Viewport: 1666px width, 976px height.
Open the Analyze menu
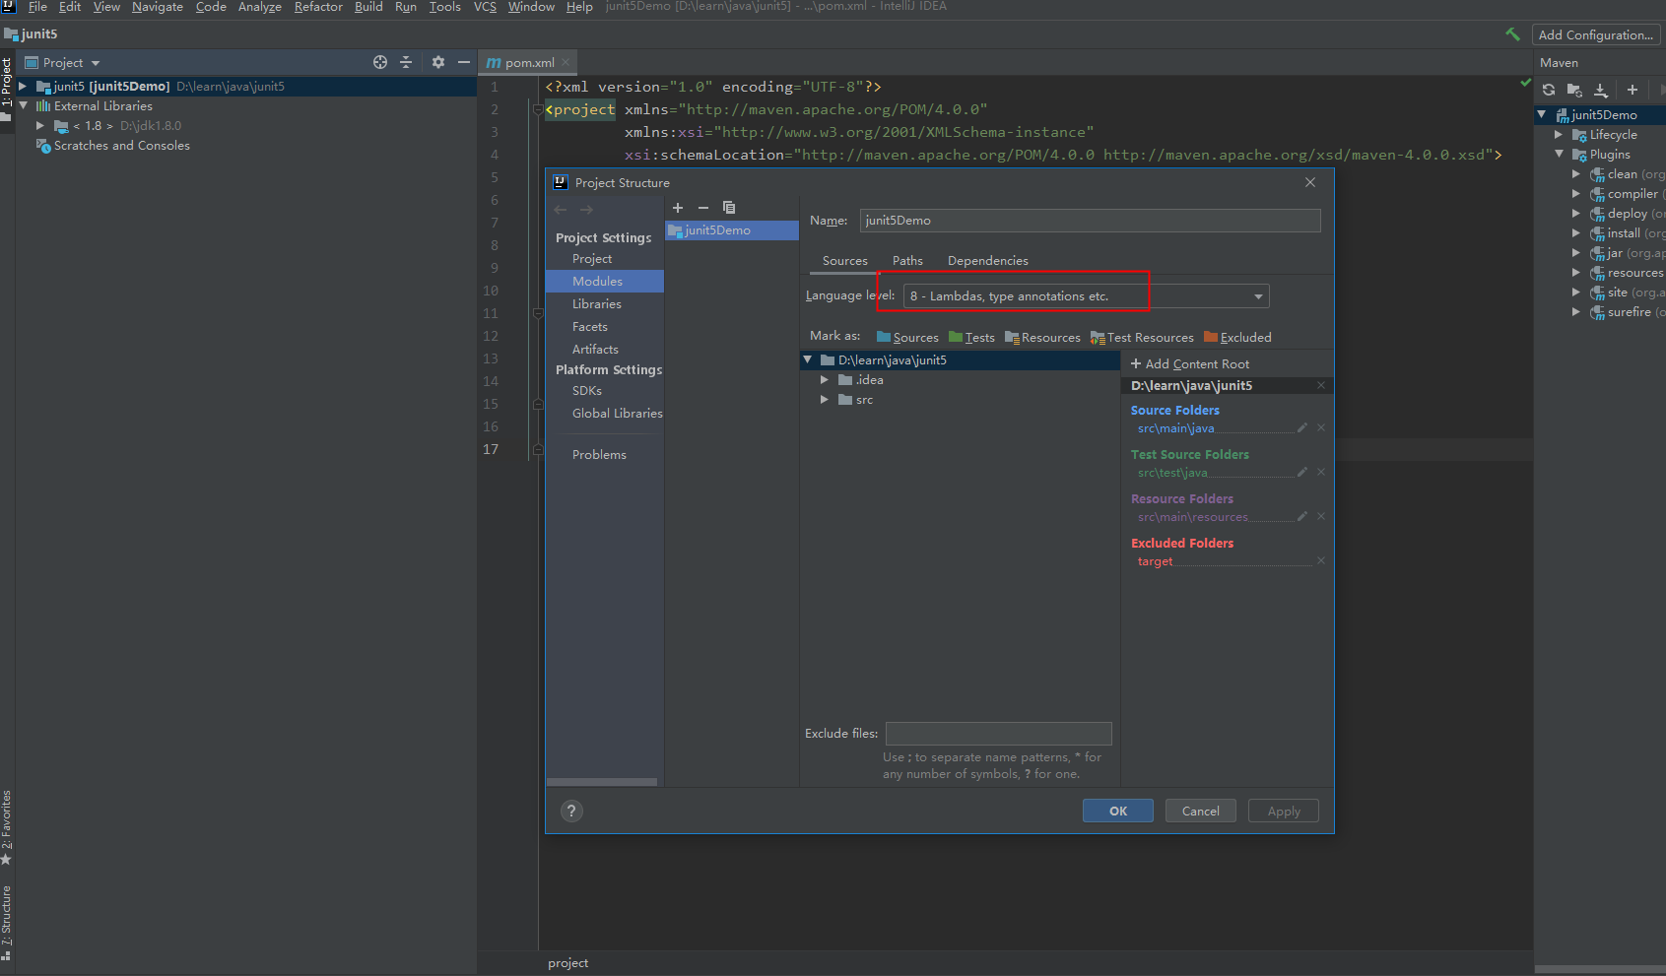(x=260, y=7)
